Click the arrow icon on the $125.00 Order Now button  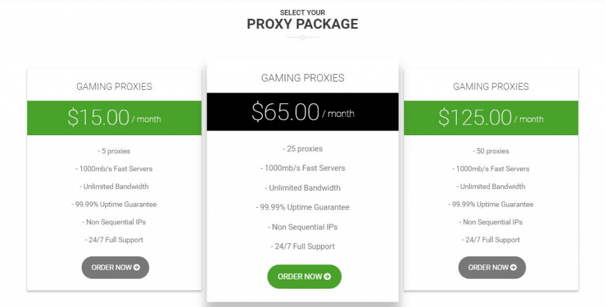point(513,267)
